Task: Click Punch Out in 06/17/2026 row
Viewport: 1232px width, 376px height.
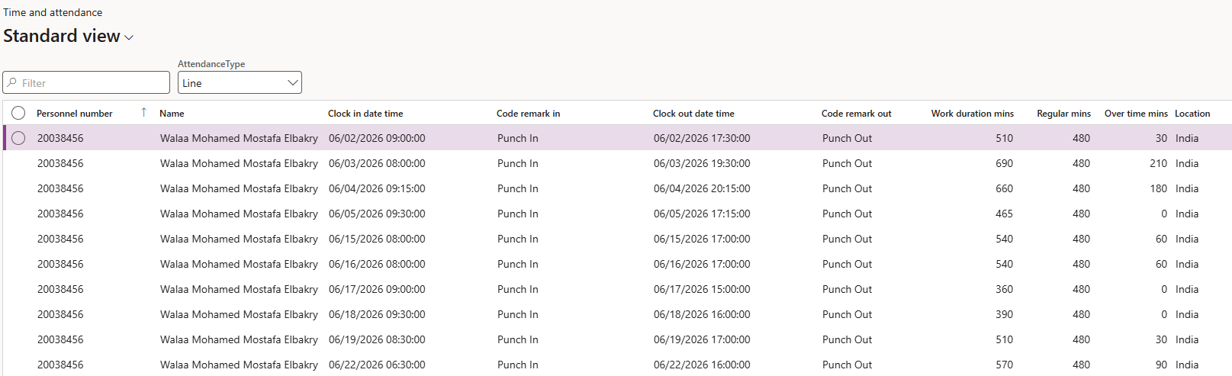Action: coord(847,289)
